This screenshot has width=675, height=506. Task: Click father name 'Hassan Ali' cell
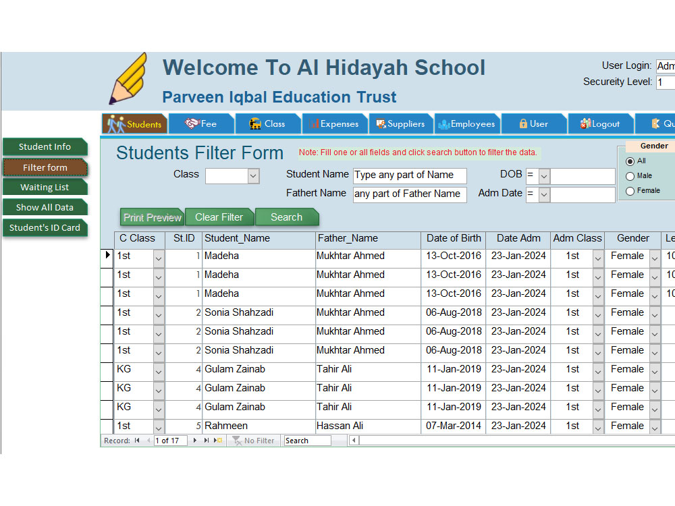tap(368, 426)
